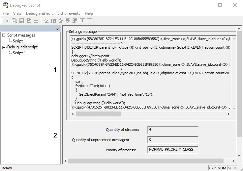Collapse the Script messages tree node

[4, 35]
